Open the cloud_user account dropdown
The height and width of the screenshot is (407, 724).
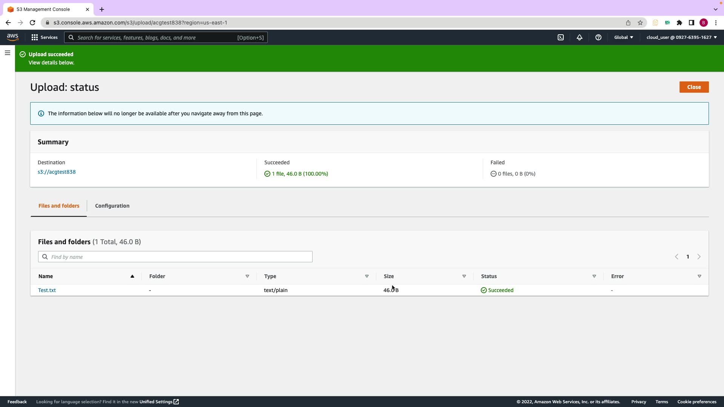click(x=682, y=37)
